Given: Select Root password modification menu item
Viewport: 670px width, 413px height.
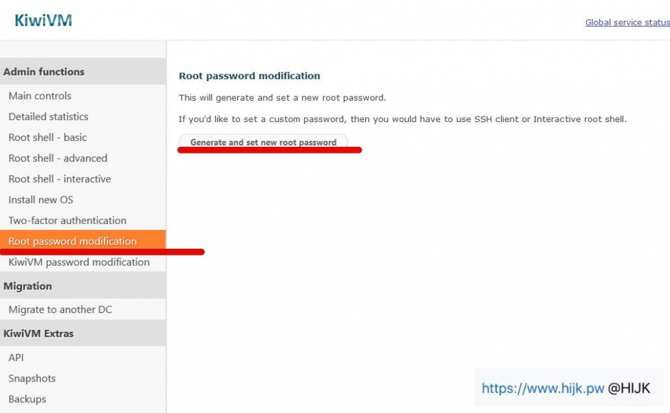Looking at the screenshot, I should coord(72,241).
